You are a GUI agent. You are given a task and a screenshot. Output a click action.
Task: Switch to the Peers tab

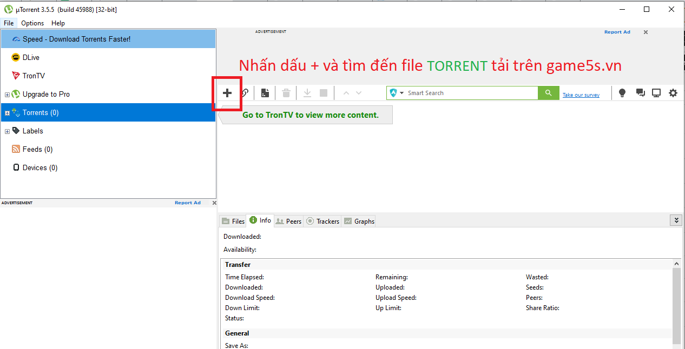click(x=288, y=221)
